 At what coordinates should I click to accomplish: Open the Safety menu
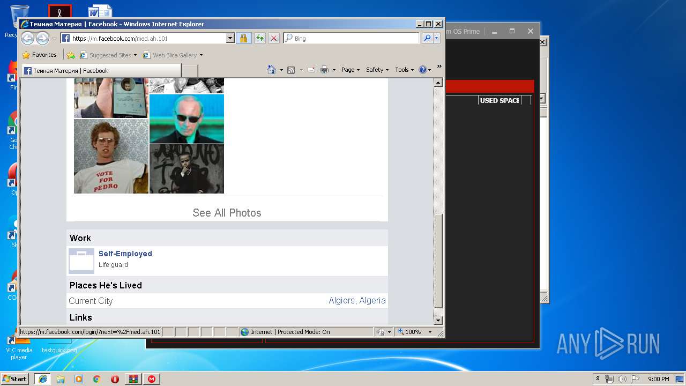click(x=377, y=70)
